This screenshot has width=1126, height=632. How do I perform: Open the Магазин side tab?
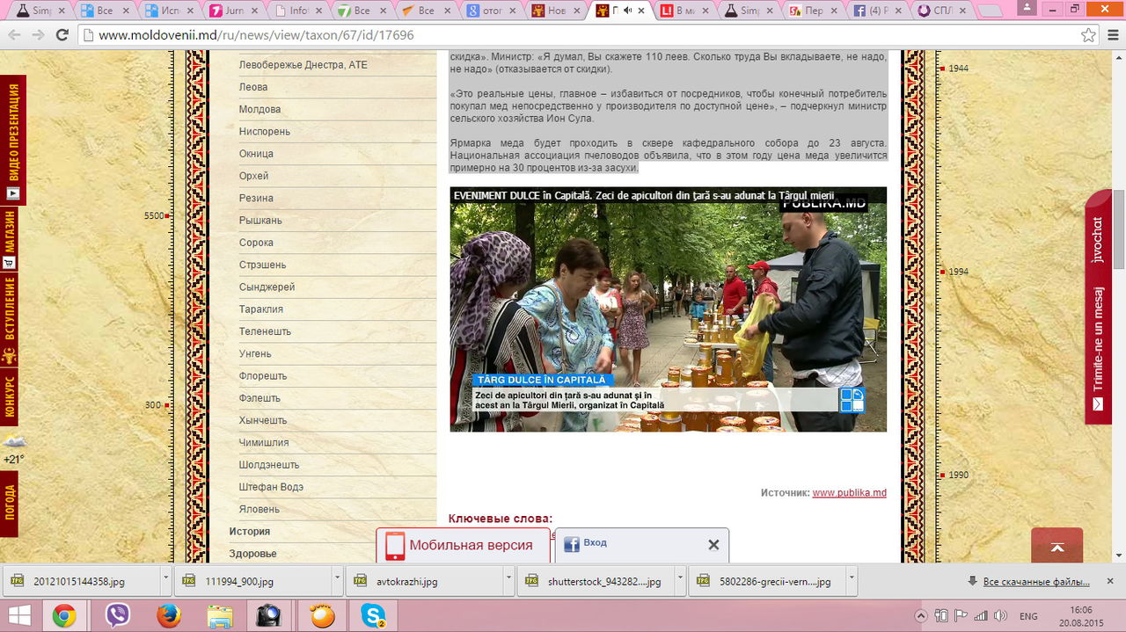[10, 239]
